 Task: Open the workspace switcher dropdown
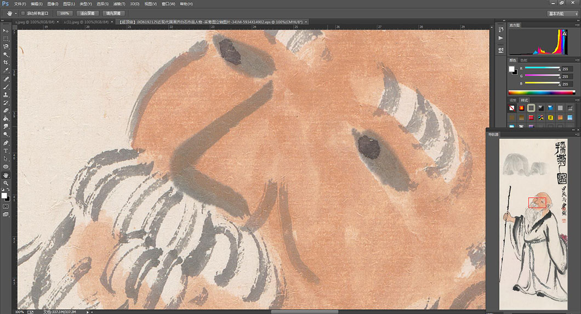tap(563, 13)
